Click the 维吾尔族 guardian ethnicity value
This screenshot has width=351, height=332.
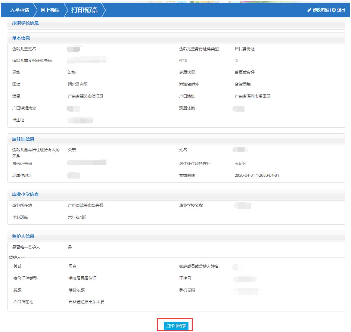coord(76,290)
